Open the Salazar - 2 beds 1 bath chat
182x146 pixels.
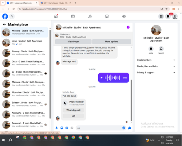tap(24, 104)
